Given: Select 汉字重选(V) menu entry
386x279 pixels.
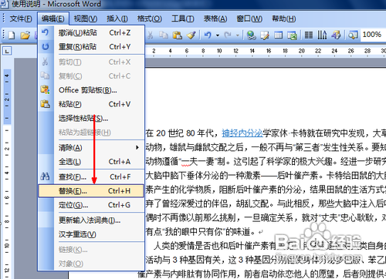Looking at the screenshot, I should coord(91,234).
